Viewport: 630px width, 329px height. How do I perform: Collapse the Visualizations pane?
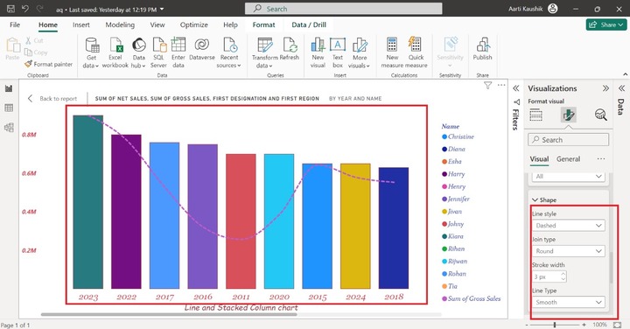pyautogui.click(x=605, y=88)
